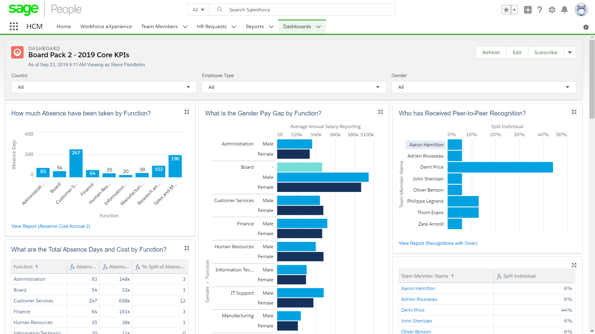595x334 pixels.
Task: View notifications bell icon
Action: [x=564, y=10]
